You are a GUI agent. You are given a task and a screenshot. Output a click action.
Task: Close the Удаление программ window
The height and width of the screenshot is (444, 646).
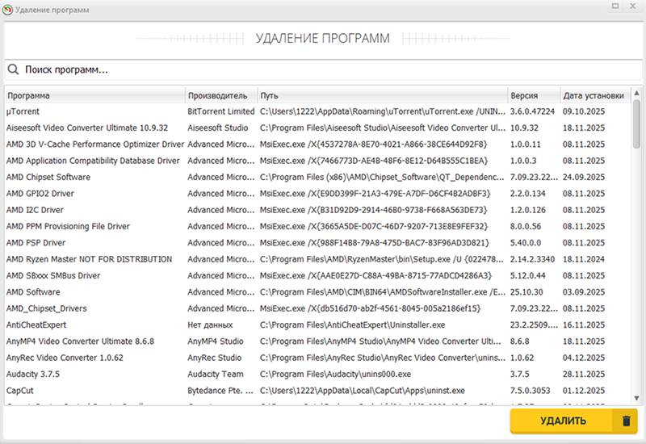633,9
